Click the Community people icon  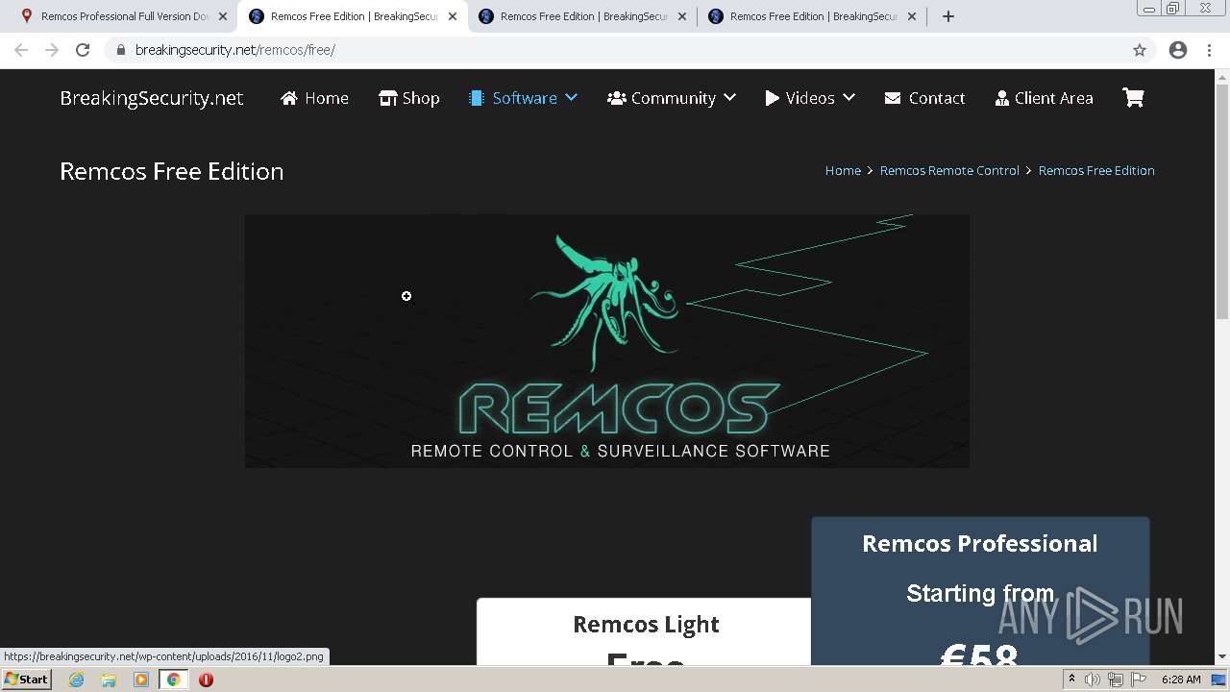[x=617, y=98]
